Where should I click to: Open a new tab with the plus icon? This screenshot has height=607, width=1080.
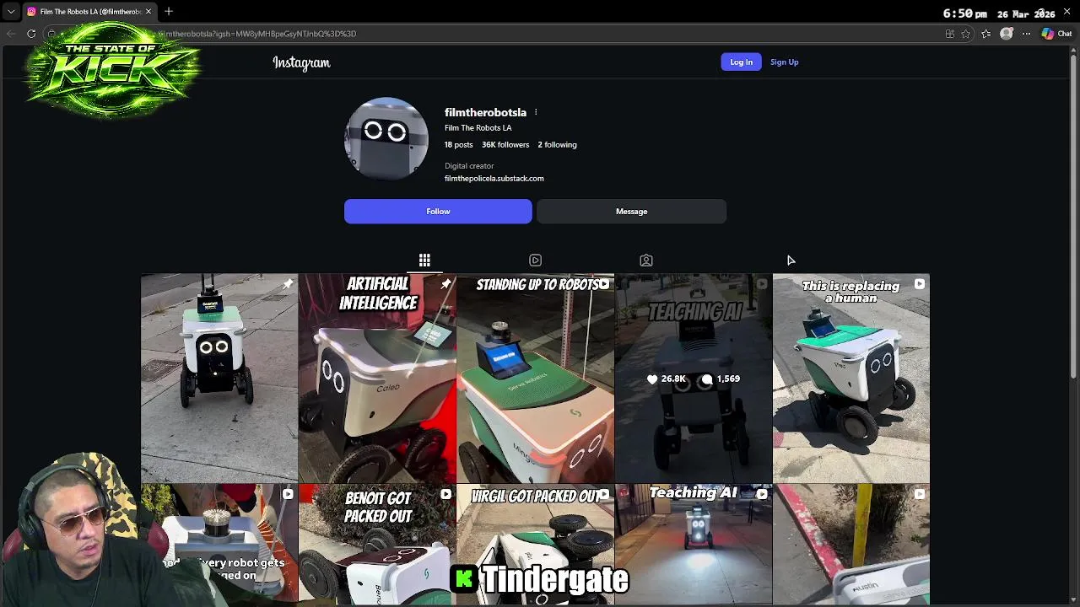(x=169, y=12)
